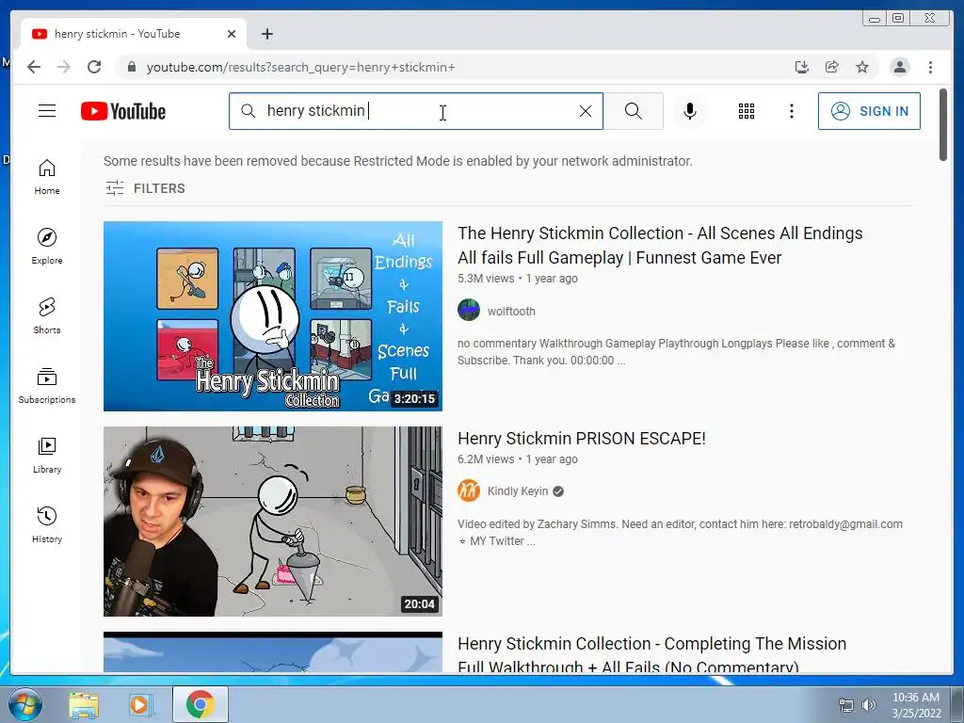Click the browser back arrow

point(34,67)
